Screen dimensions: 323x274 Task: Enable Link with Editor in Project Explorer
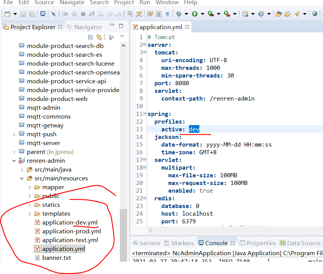pyautogui.click(x=99, y=37)
